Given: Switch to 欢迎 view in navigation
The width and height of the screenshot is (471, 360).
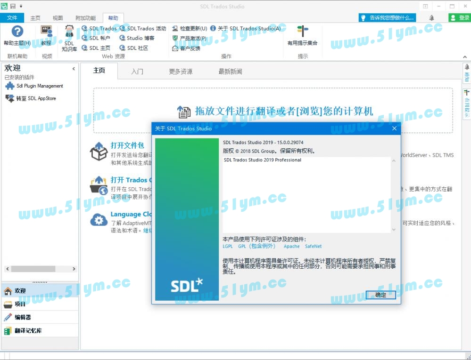Looking at the screenshot, I should [x=40, y=290].
